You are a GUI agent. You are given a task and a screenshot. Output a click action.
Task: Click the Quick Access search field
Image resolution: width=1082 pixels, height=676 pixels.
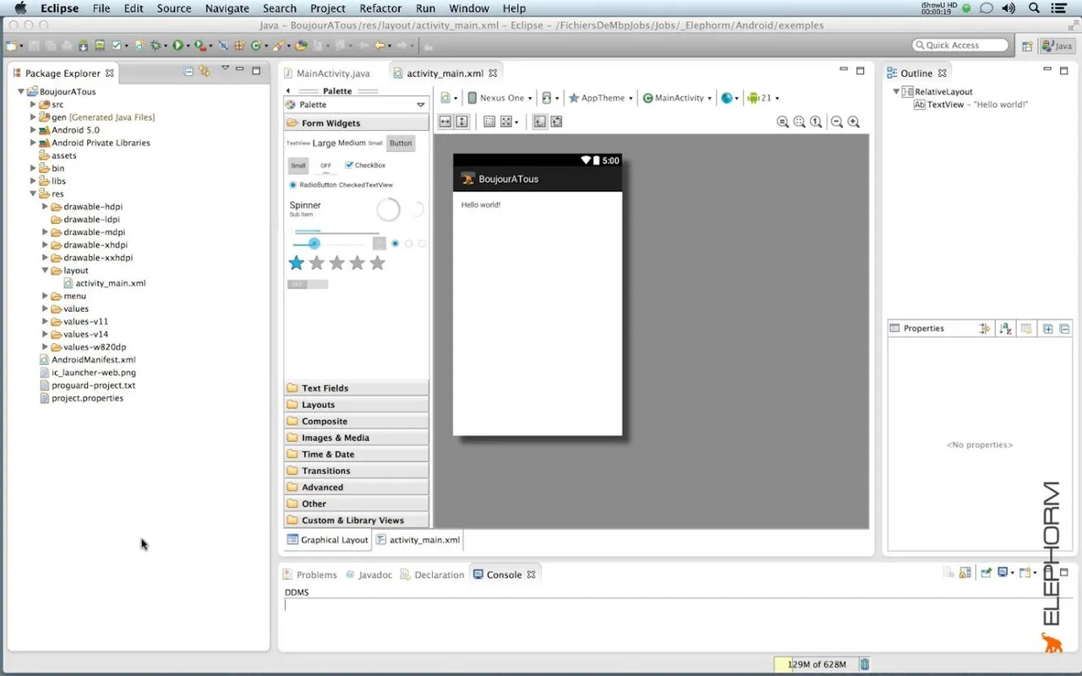click(961, 45)
